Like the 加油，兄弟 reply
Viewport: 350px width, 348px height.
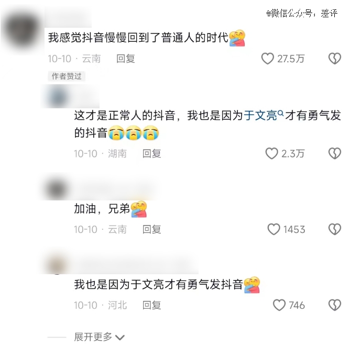(274, 229)
